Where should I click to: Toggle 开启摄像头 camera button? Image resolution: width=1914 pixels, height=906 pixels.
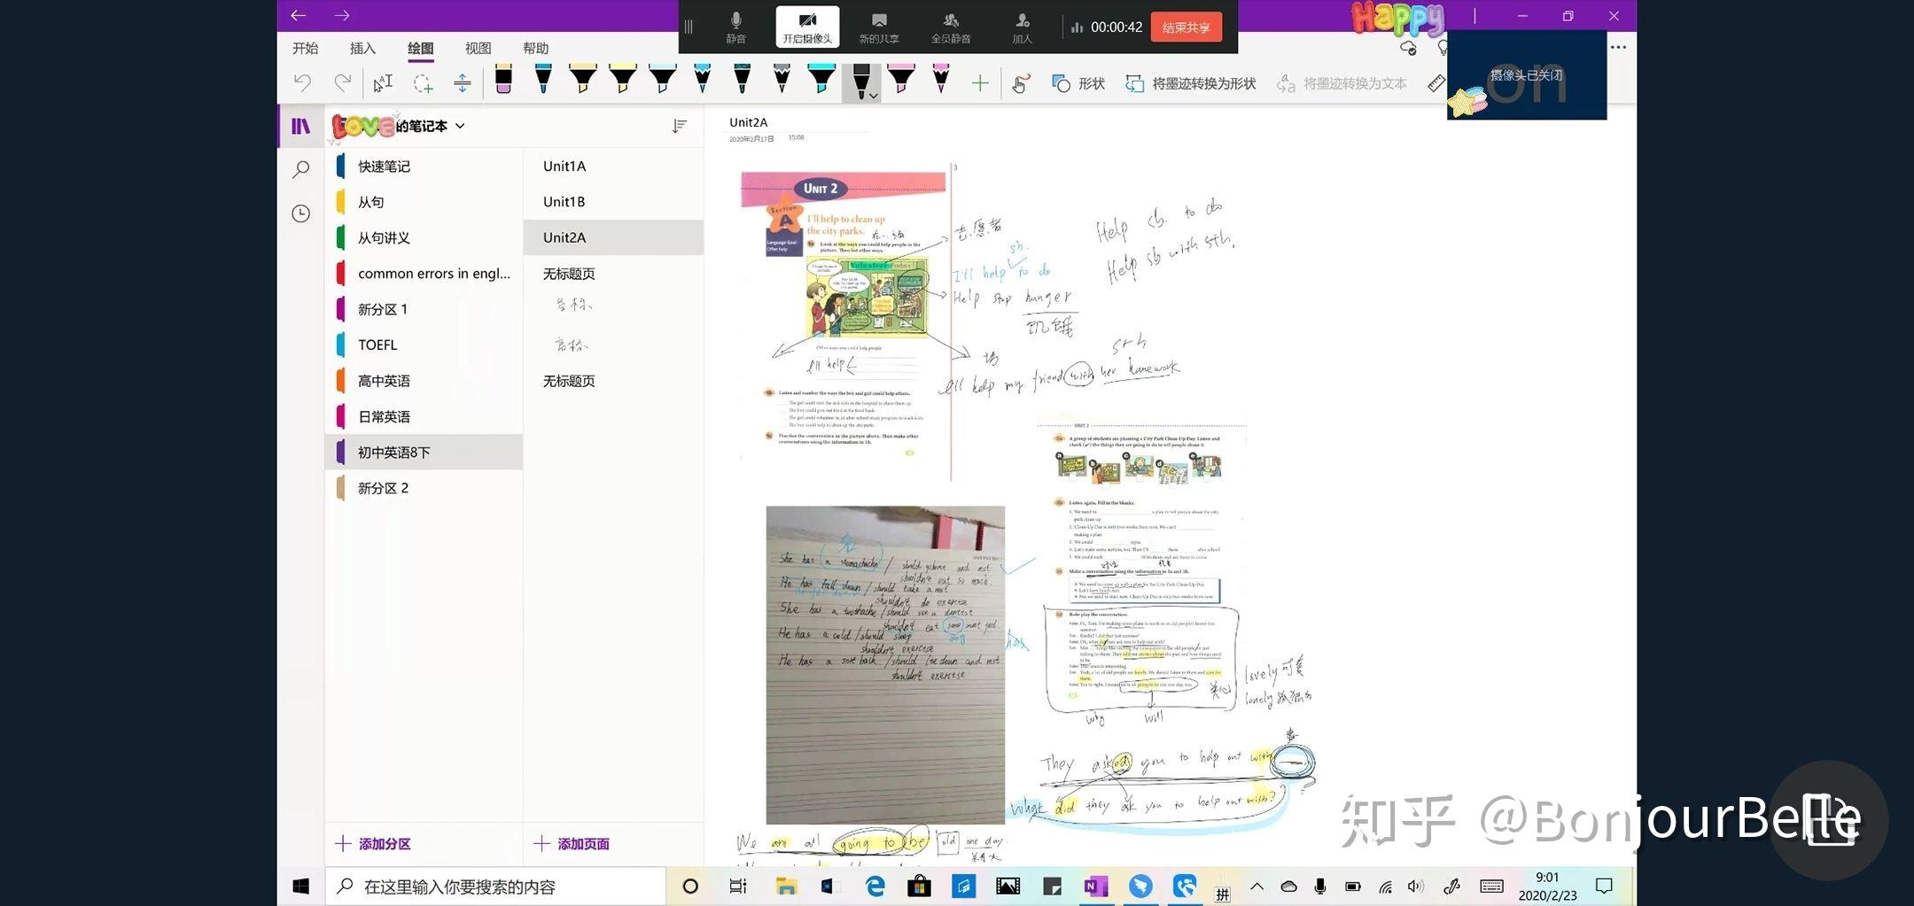click(x=807, y=27)
